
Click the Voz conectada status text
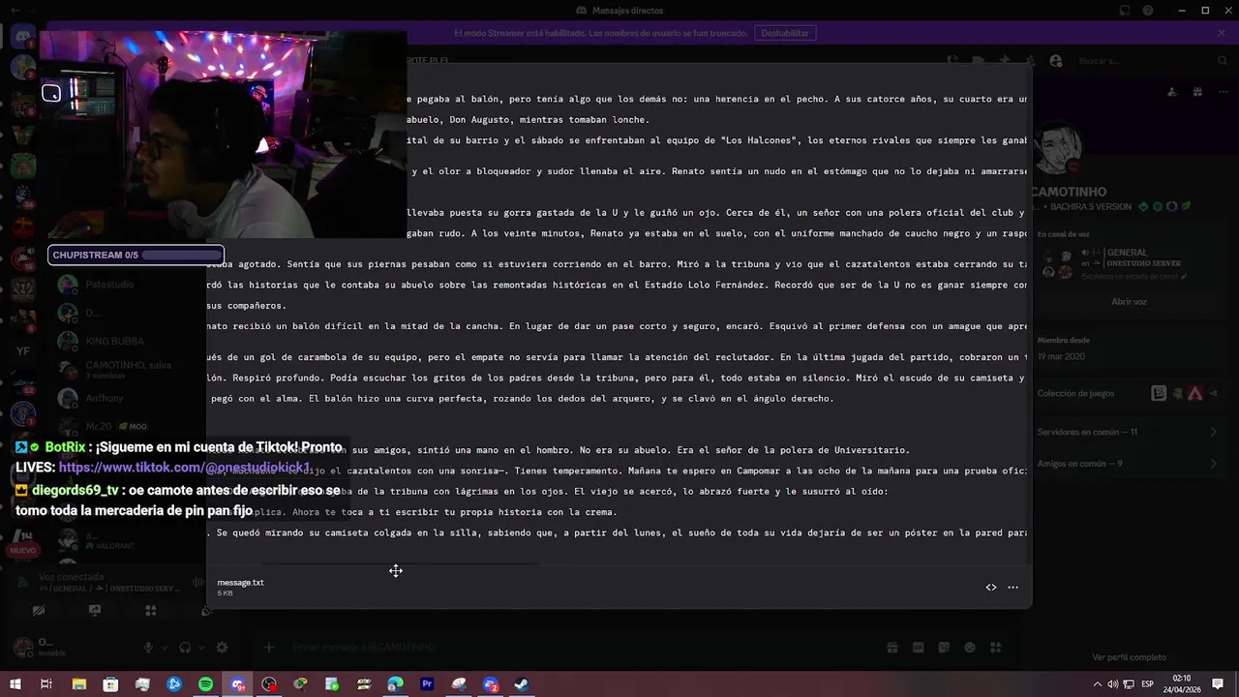coord(72,577)
